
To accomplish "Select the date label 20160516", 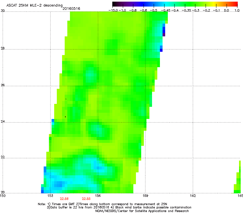I will point(71,9).
